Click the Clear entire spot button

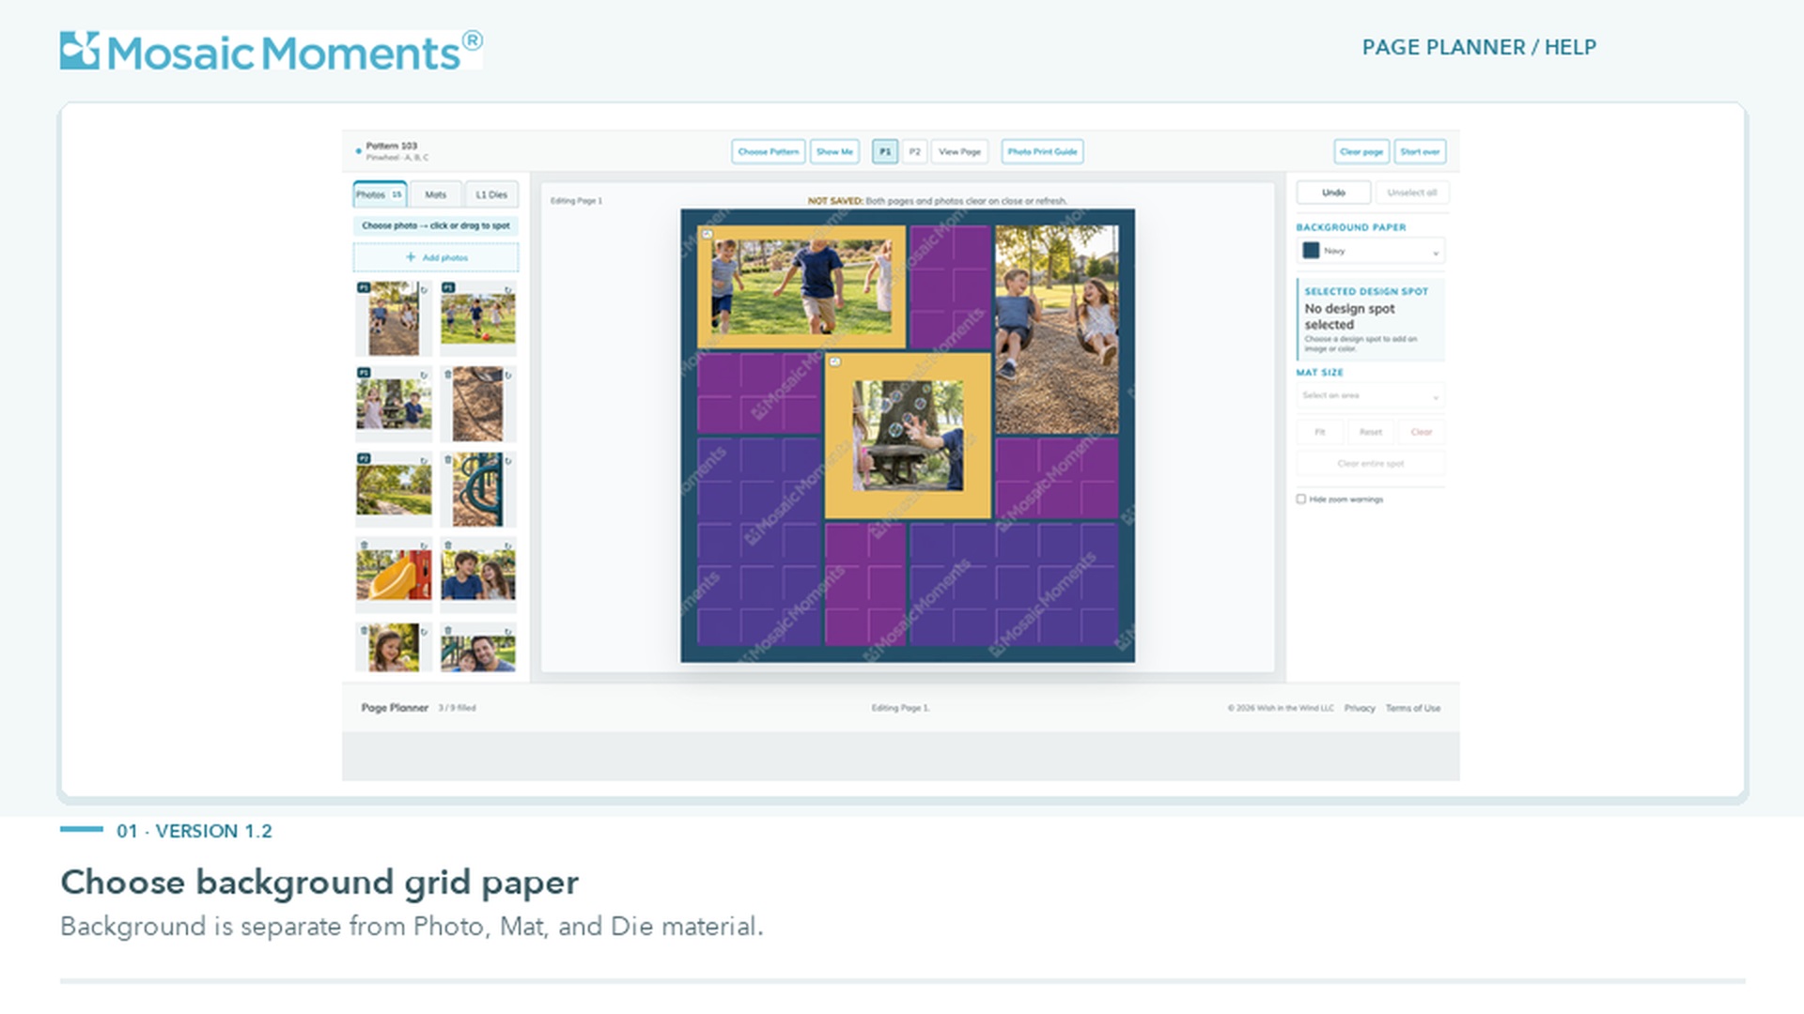click(x=1371, y=463)
